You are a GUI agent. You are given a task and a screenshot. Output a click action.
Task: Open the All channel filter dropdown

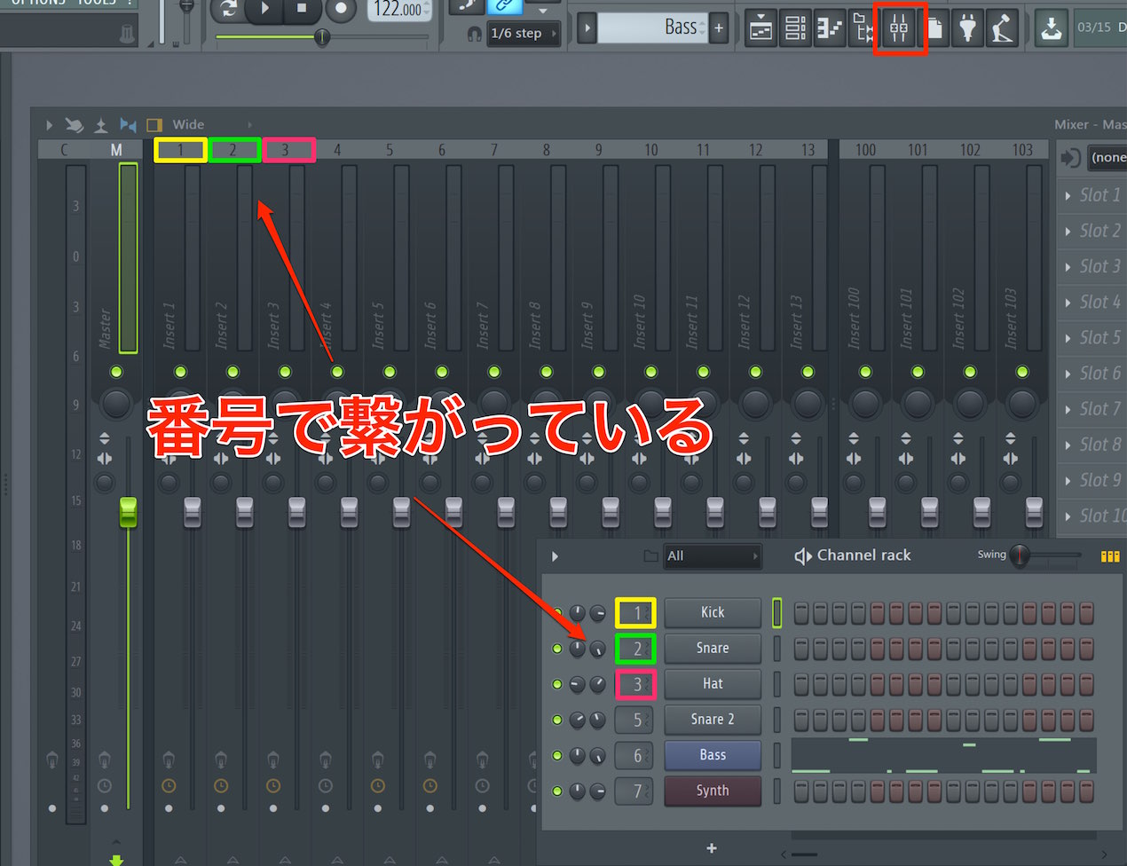pos(713,556)
